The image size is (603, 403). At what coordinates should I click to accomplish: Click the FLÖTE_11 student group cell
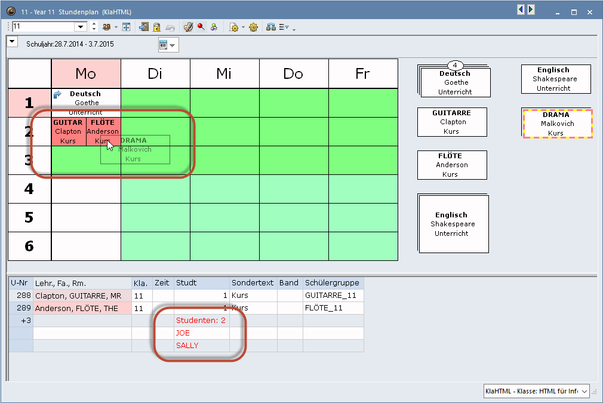click(333, 308)
